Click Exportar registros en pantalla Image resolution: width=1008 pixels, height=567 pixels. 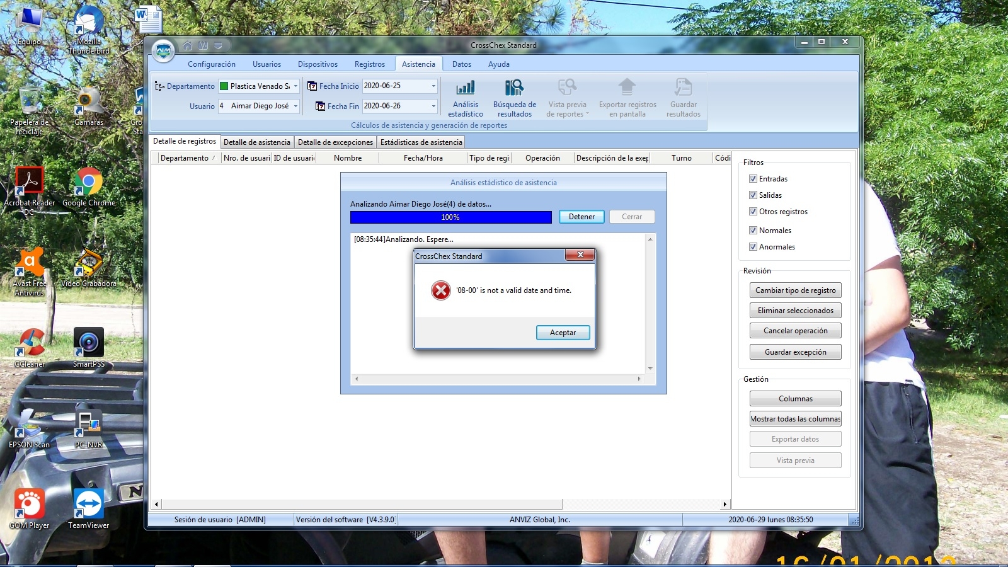(x=627, y=98)
